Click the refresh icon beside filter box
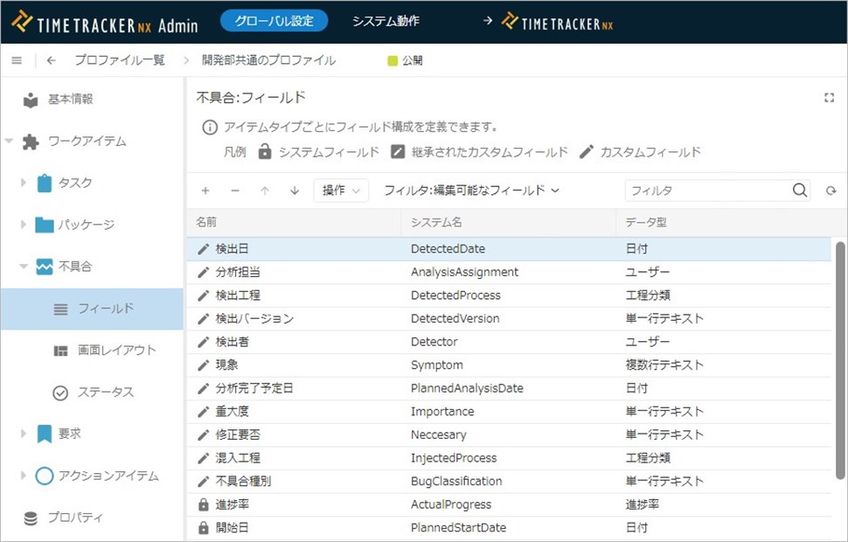Viewport: 848px width, 542px height. click(831, 191)
